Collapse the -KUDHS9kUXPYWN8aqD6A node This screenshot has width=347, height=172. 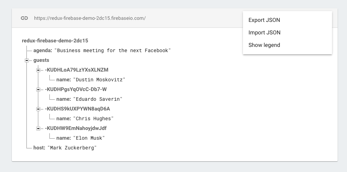[x=38, y=109]
